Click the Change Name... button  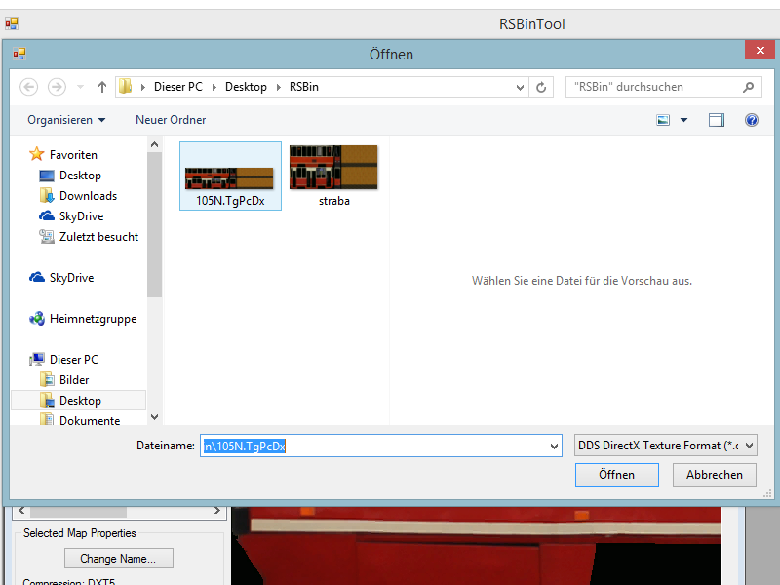(118, 559)
